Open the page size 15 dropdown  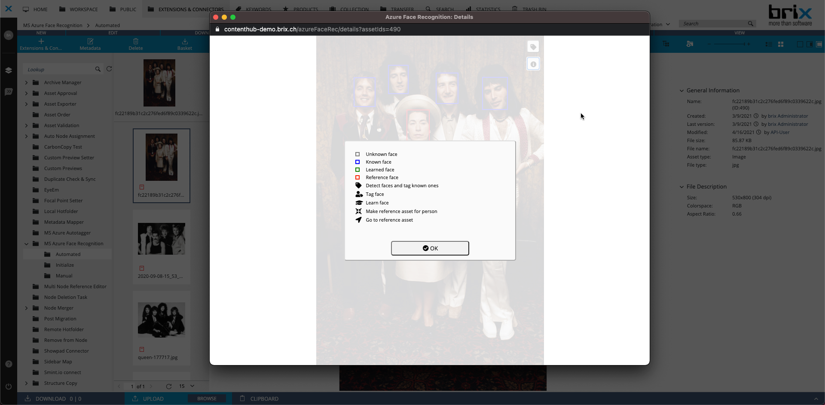pyautogui.click(x=187, y=386)
